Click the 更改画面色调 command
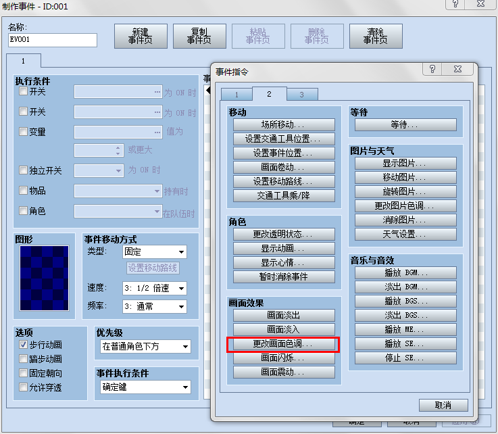The height and width of the screenshot is (434, 498). pos(284,344)
